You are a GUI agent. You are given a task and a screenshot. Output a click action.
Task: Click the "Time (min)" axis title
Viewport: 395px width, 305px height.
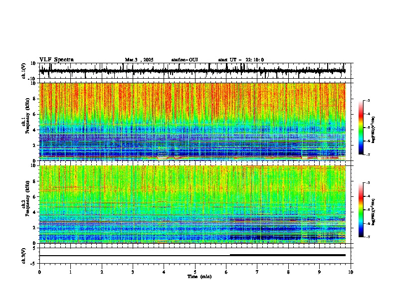[199, 277]
